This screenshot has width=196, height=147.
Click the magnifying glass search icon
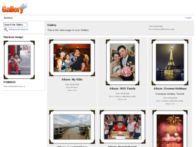tap(6, 30)
